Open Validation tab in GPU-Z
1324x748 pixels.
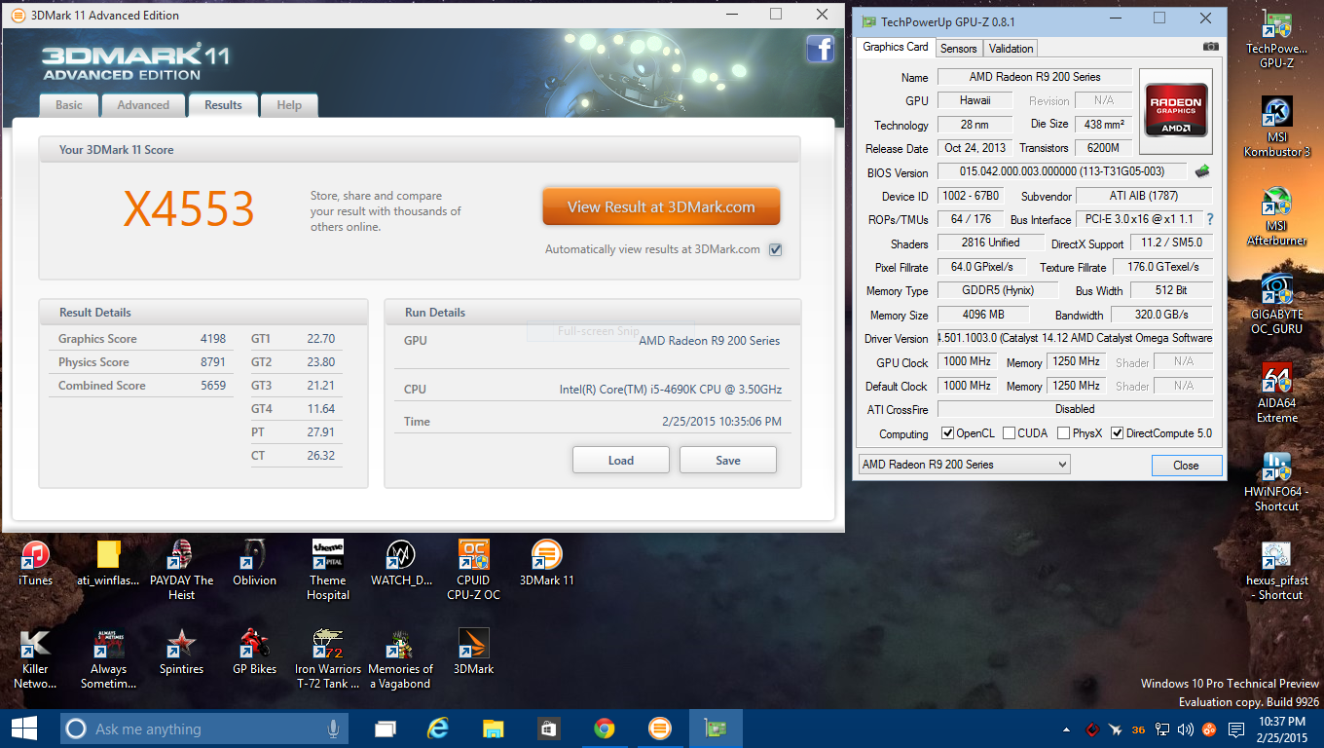point(1011,48)
